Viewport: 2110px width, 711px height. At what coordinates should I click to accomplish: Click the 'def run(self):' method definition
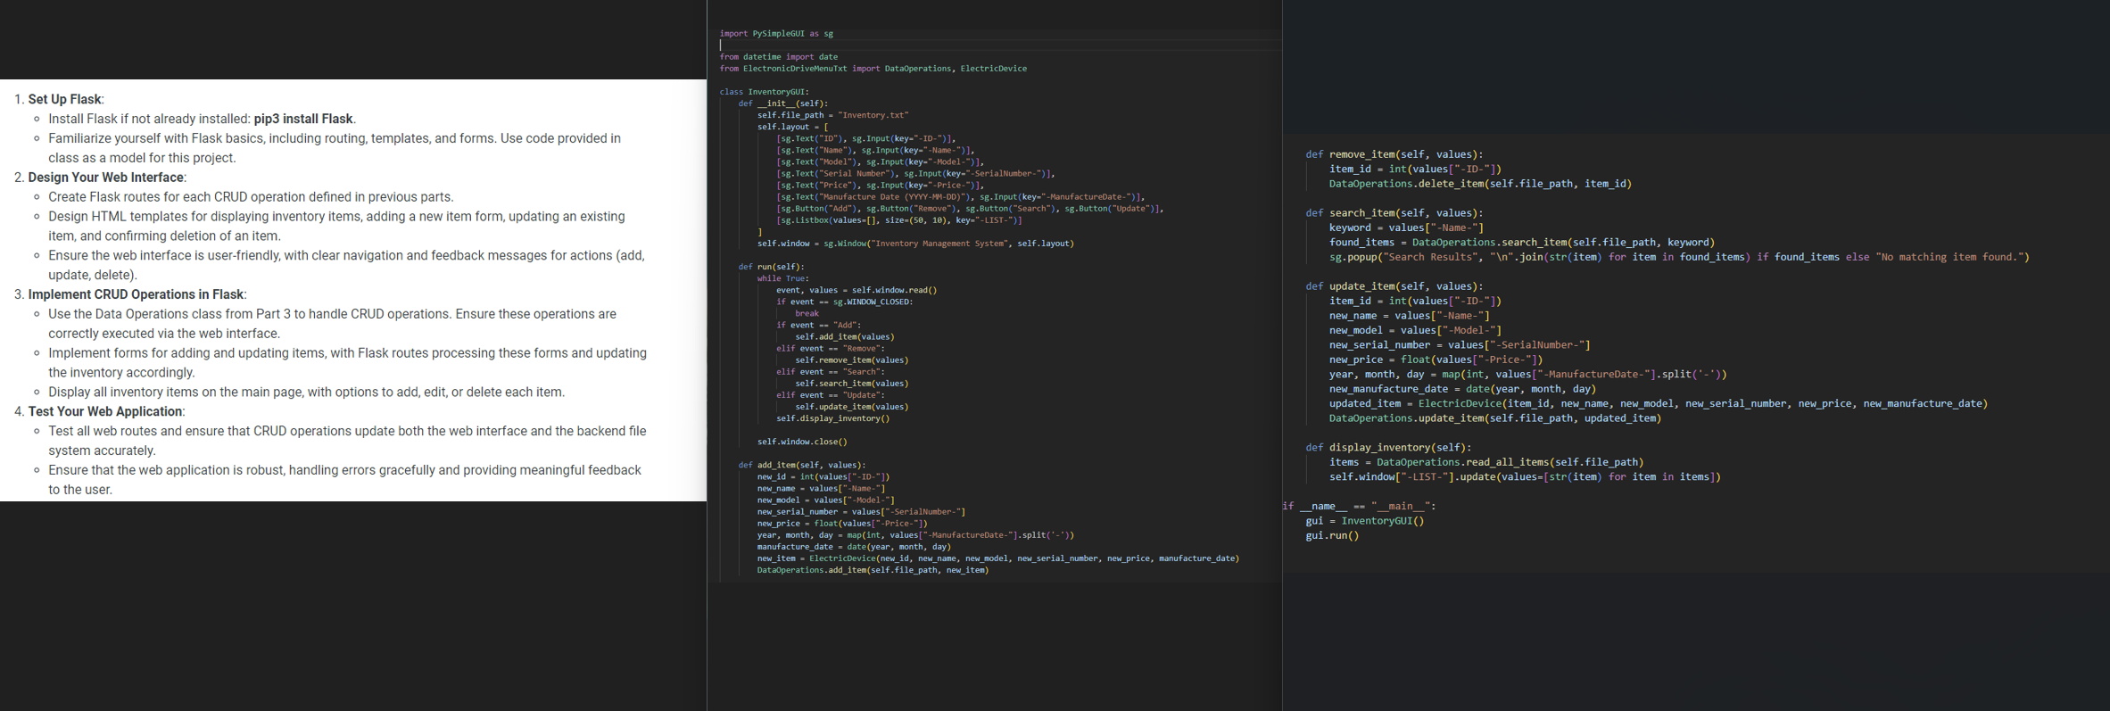tap(771, 267)
